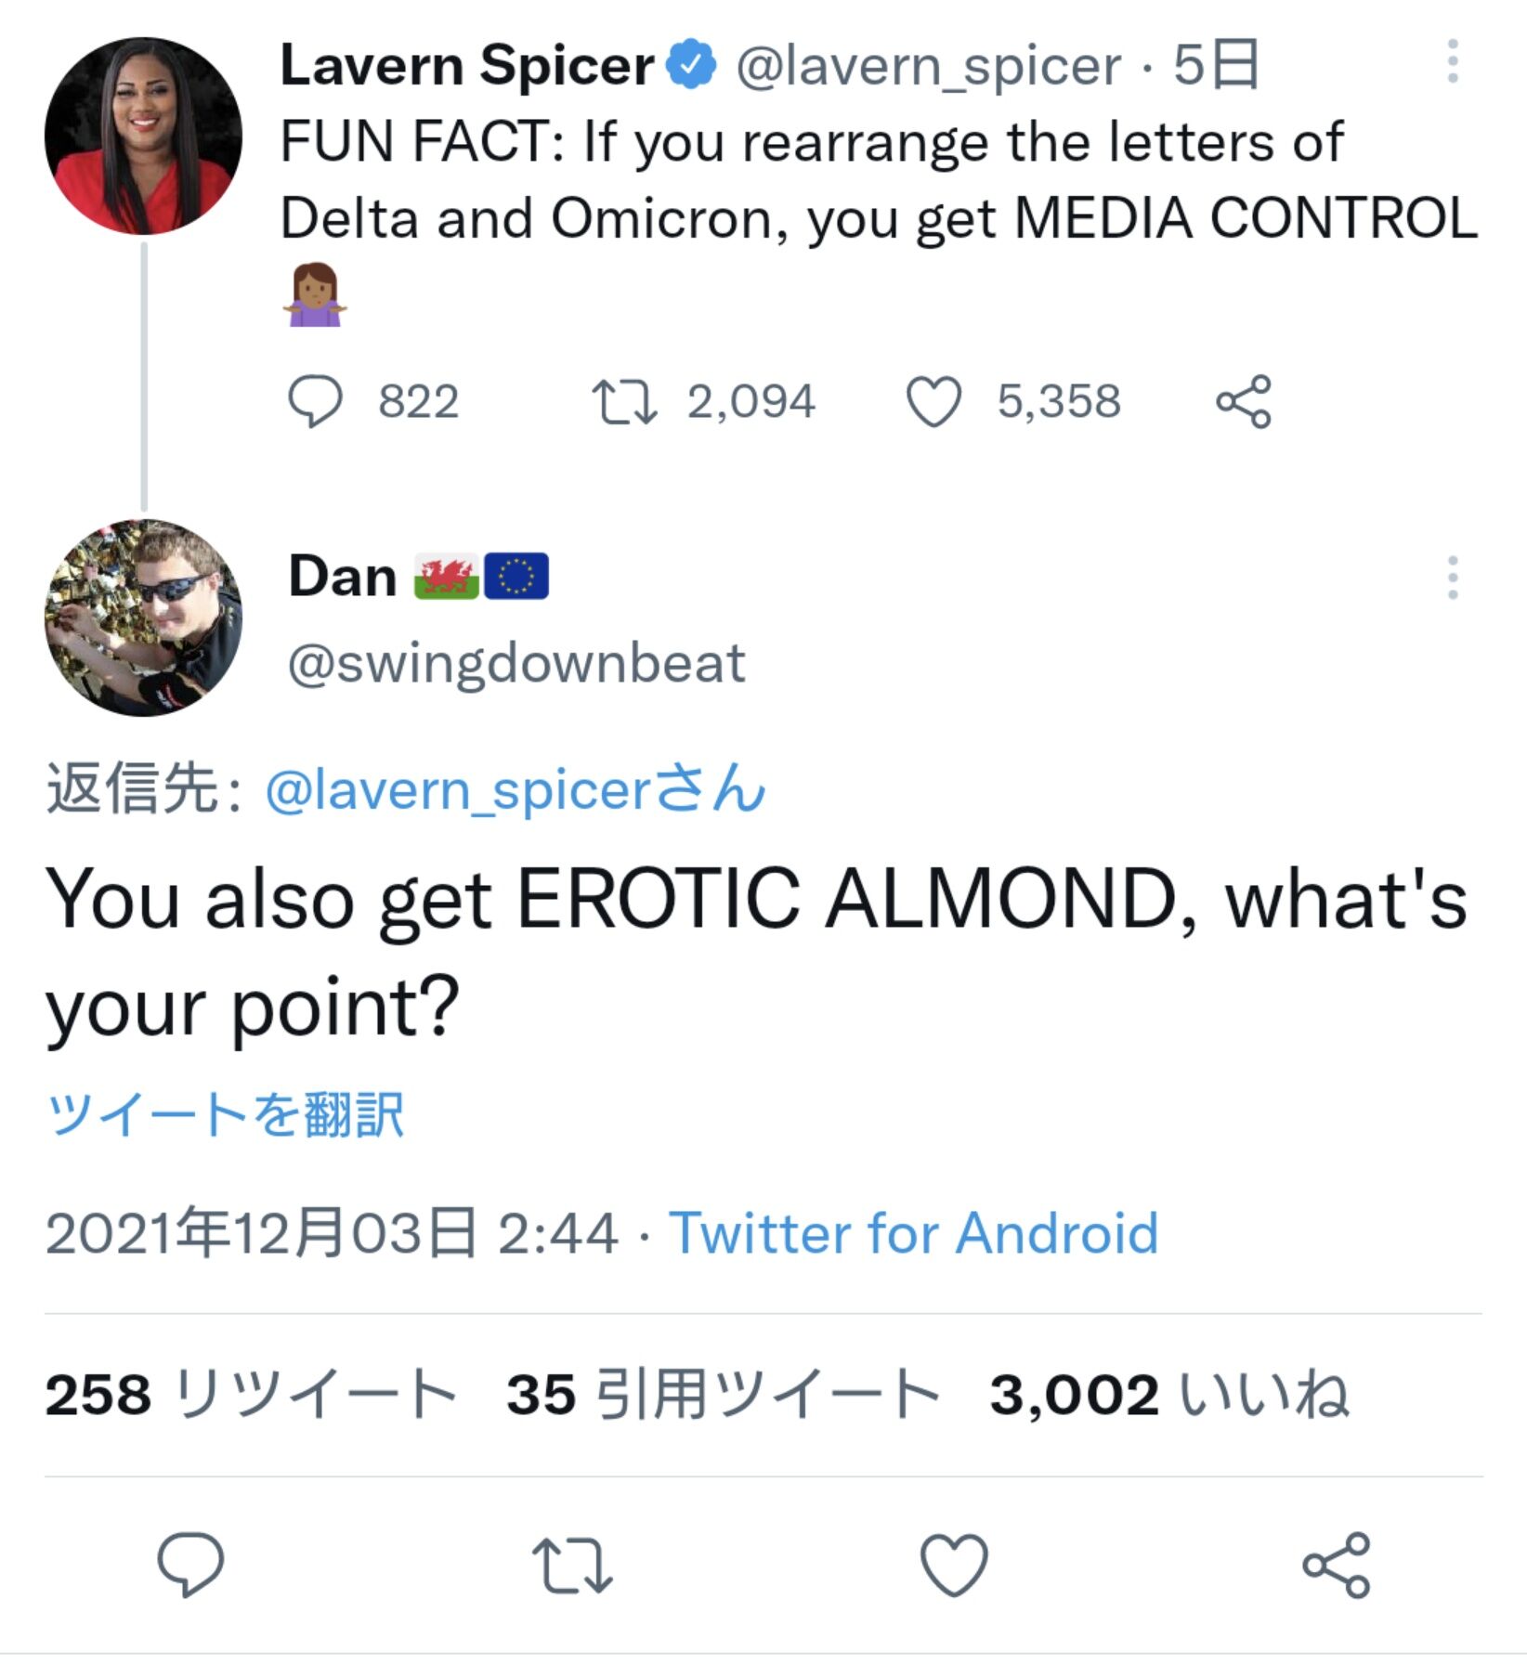
Task: Reply to Dan's tweet using bottom comment icon
Action: (x=190, y=1565)
